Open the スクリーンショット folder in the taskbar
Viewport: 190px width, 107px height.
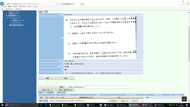(x=55, y=105)
